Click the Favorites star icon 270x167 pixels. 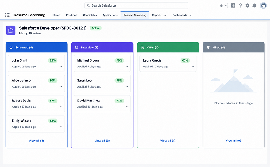(x=221, y=5)
